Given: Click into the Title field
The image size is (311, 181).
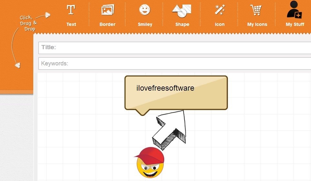Looking at the screenshot, I should click(175, 48).
